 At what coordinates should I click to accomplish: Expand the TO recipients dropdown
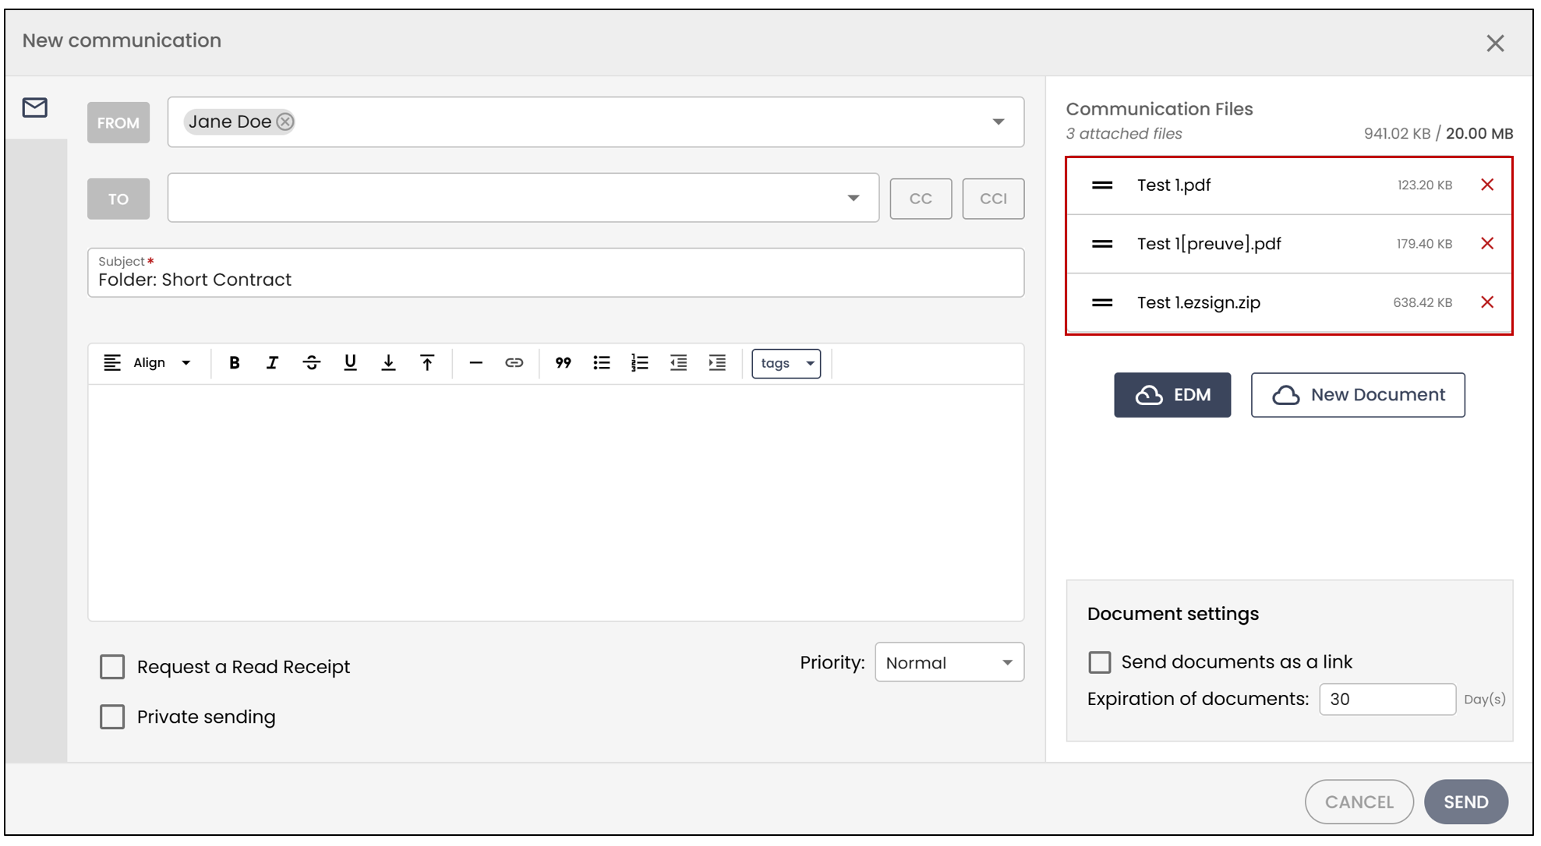[854, 198]
